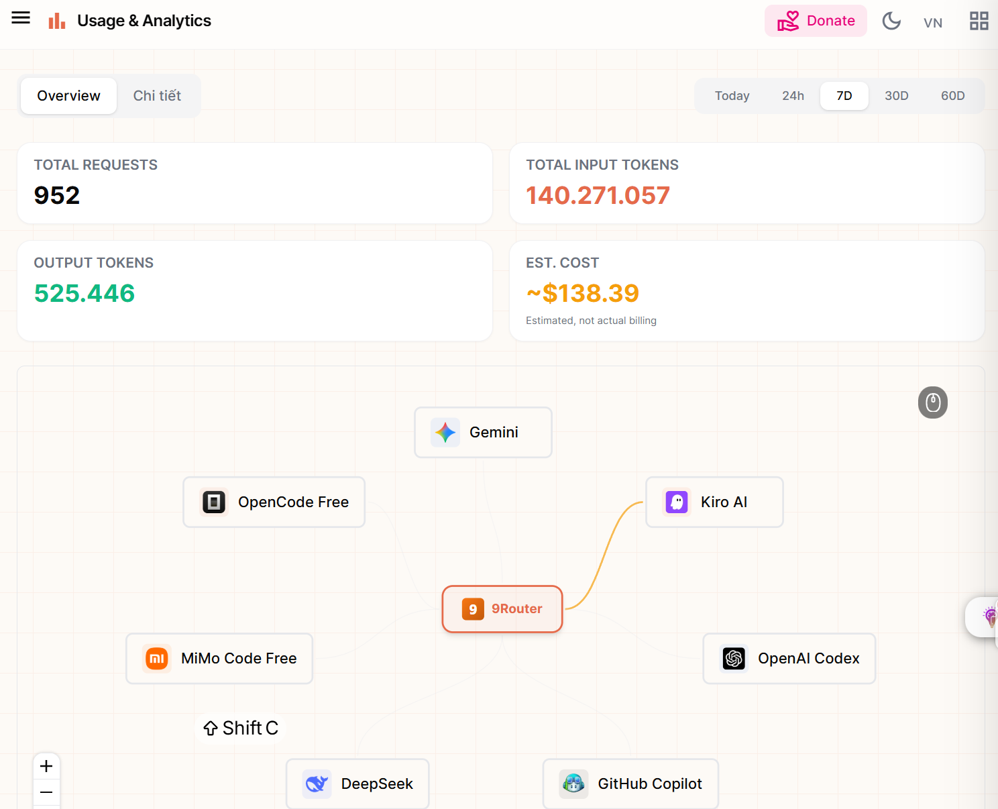
Task: Click the Kiro AI ghost icon
Action: (677, 502)
